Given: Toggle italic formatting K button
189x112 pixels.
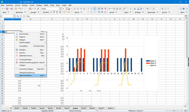Looking at the screenshot, I should [57, 12].
